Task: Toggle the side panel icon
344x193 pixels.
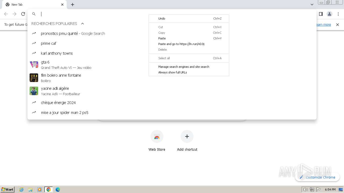Action: (x=321, y=14)
